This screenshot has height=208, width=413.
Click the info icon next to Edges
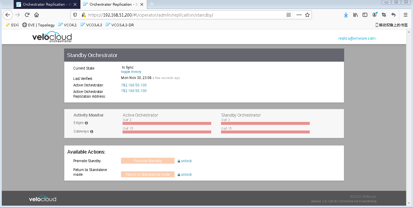coord(86,123)
